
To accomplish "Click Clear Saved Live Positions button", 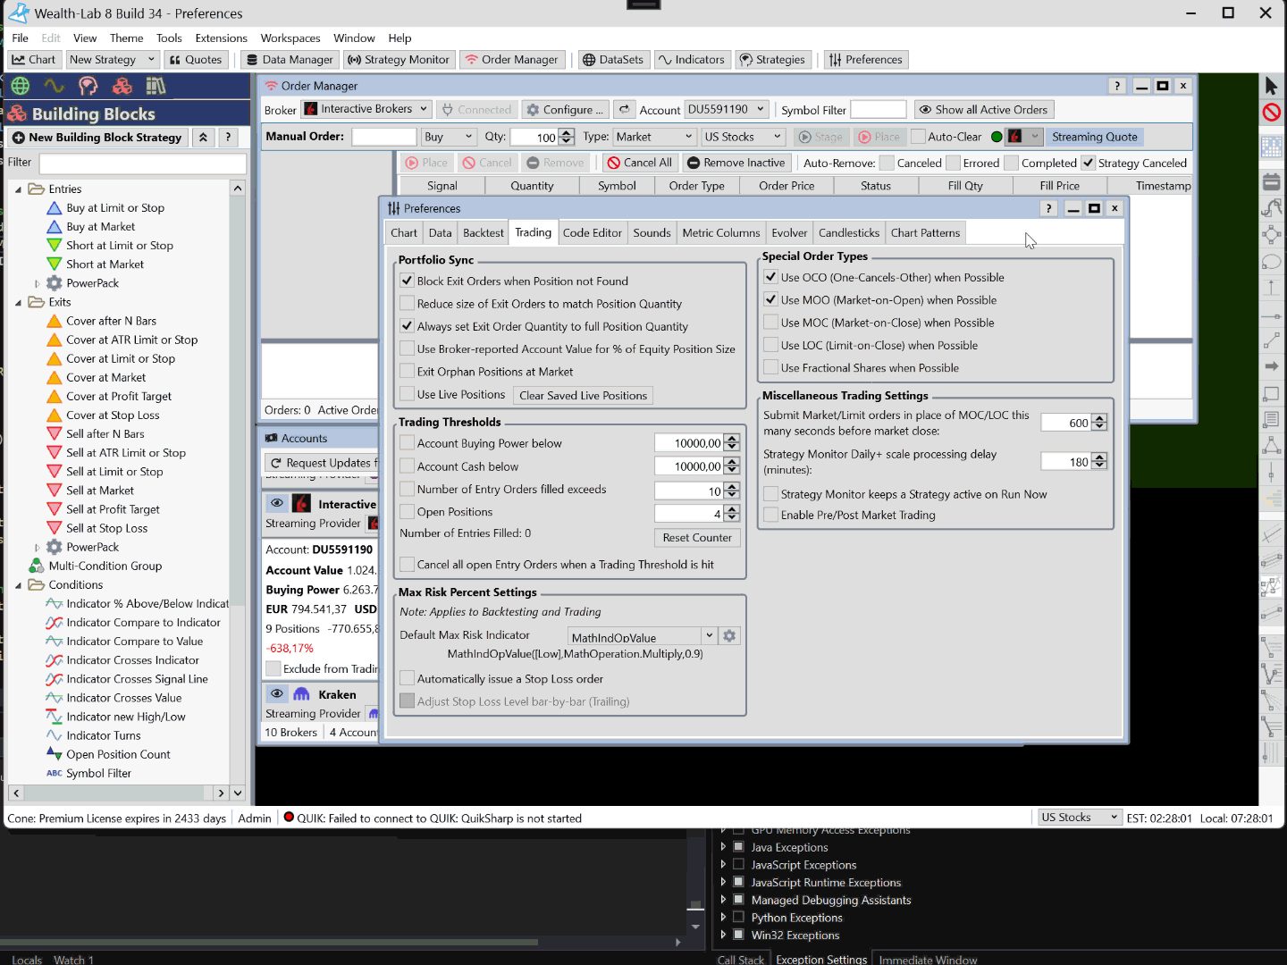I will [583, 396].
